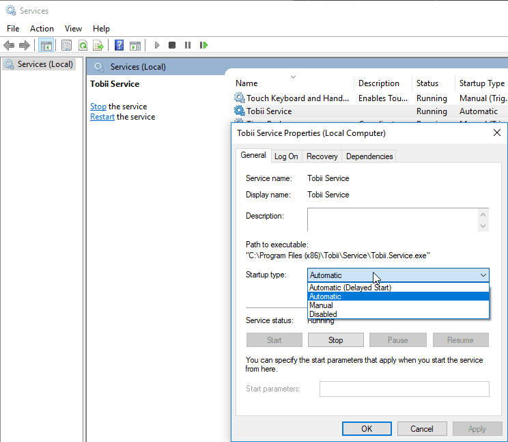Click the Export List toolbar icon

coord(98,45)
